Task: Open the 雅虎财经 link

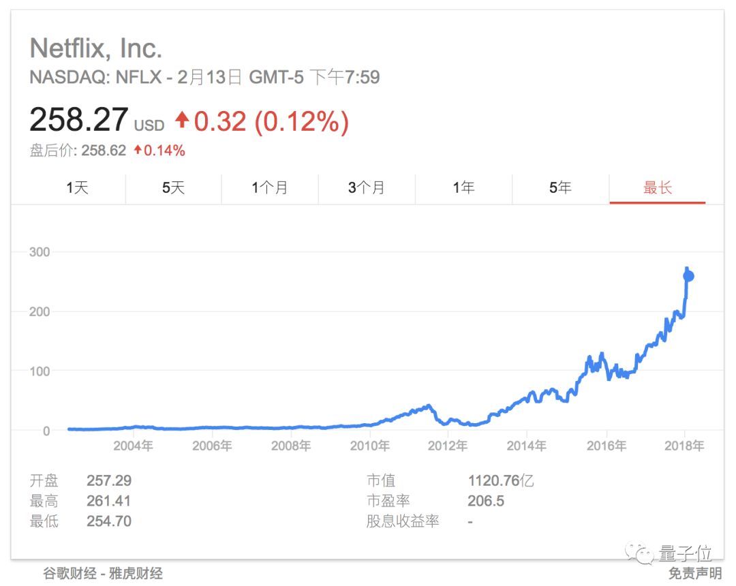Action: 136,573
